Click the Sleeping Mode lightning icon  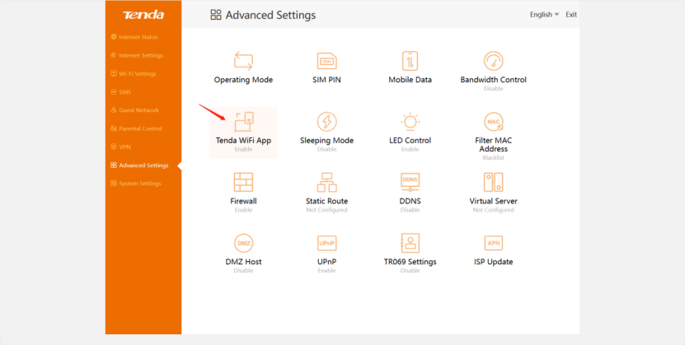point(327,122)
